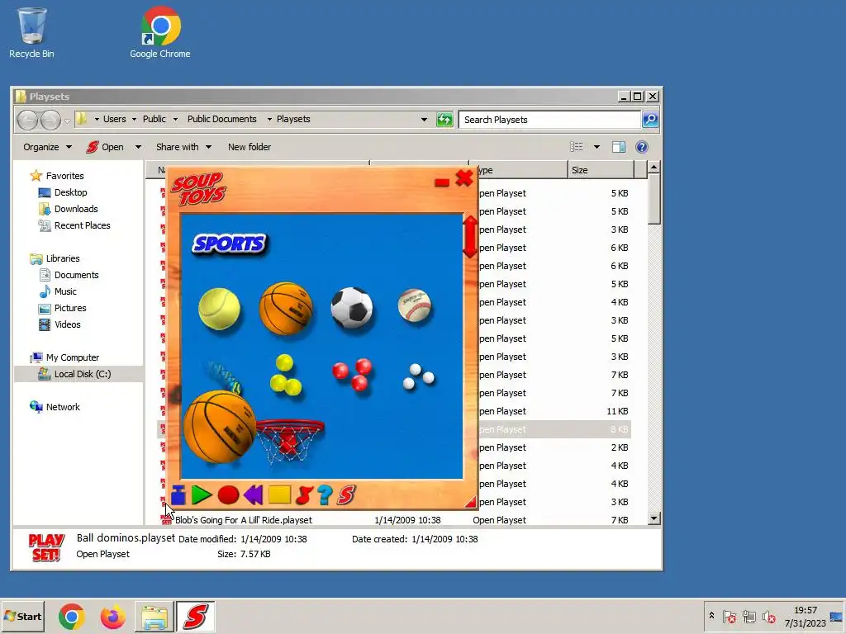This screenshot has width=846, height=634.
Task: Click Open with the Soup Toys icon
Action: tap(105, 147)
